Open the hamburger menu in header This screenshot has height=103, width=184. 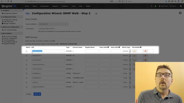tap(181, 6)
